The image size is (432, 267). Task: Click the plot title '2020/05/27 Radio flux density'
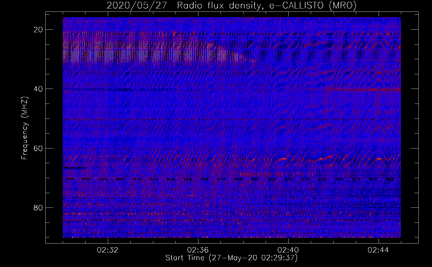(x=231, y=5)
